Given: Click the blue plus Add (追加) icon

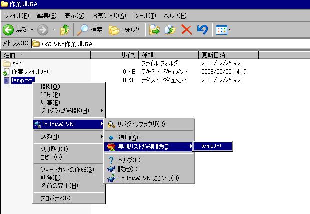Looking at the screenshot, I should pos(111,138).
